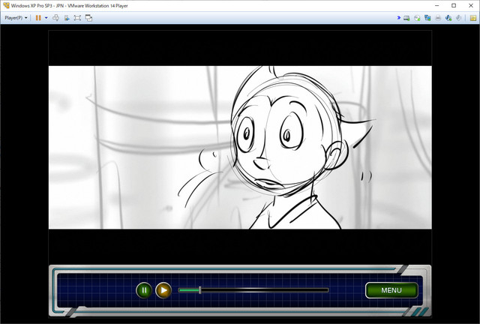The height and width of the screenshot is (324, 480).
Task: Click the printer device icon
Action: pyautogui.click(x=438, y=18)
